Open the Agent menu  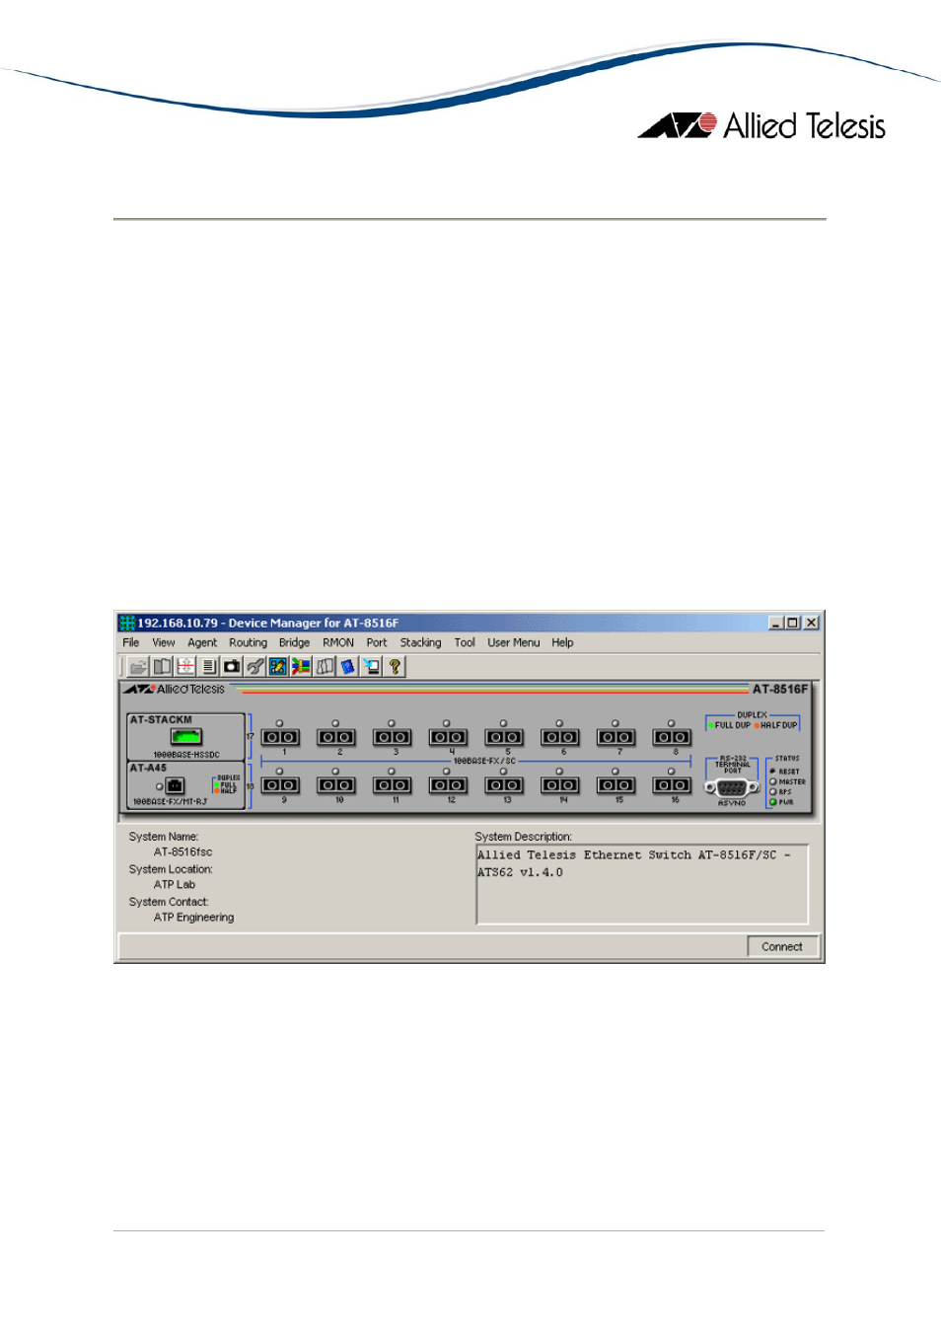point(202,642)
